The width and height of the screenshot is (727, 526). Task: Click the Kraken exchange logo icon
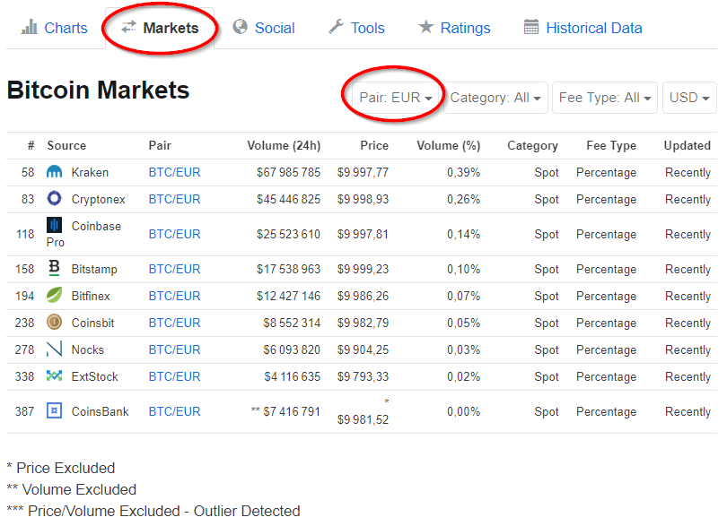[54, 172]
